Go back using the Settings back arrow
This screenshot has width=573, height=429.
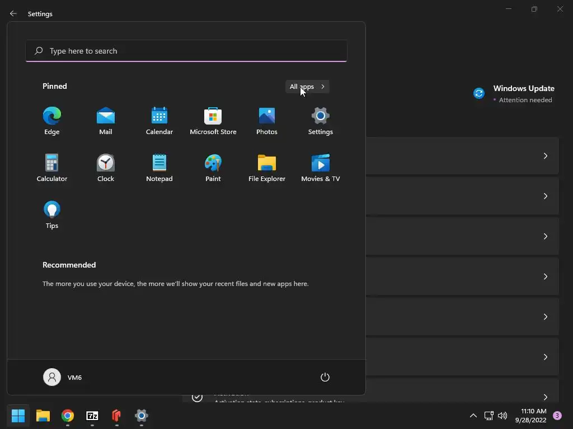click(x=13, y=13)
